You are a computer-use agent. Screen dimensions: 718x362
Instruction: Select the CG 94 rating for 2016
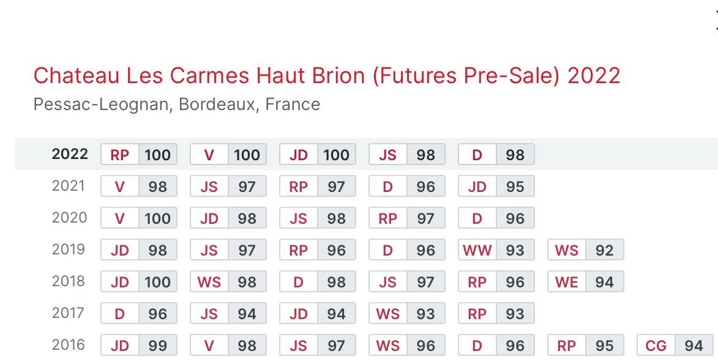pos(675,345)
